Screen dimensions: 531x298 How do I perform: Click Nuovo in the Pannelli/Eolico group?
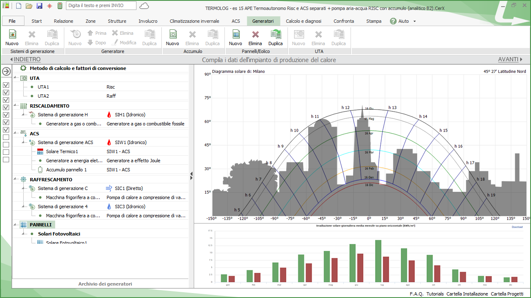236,37
